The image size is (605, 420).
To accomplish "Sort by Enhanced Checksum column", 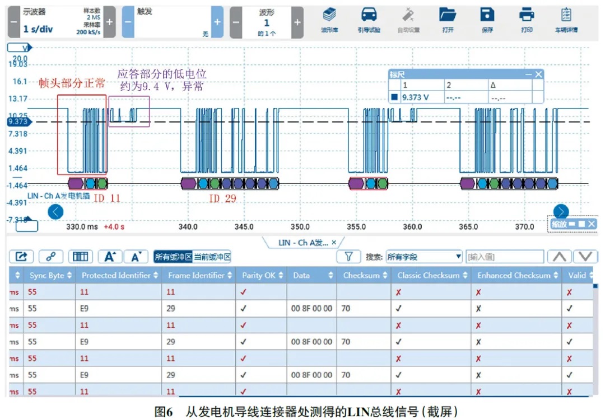I will click(x=517, y=275).
